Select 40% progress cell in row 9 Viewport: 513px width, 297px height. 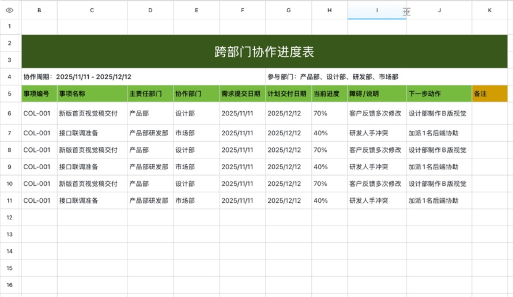(x=329, y=167)
